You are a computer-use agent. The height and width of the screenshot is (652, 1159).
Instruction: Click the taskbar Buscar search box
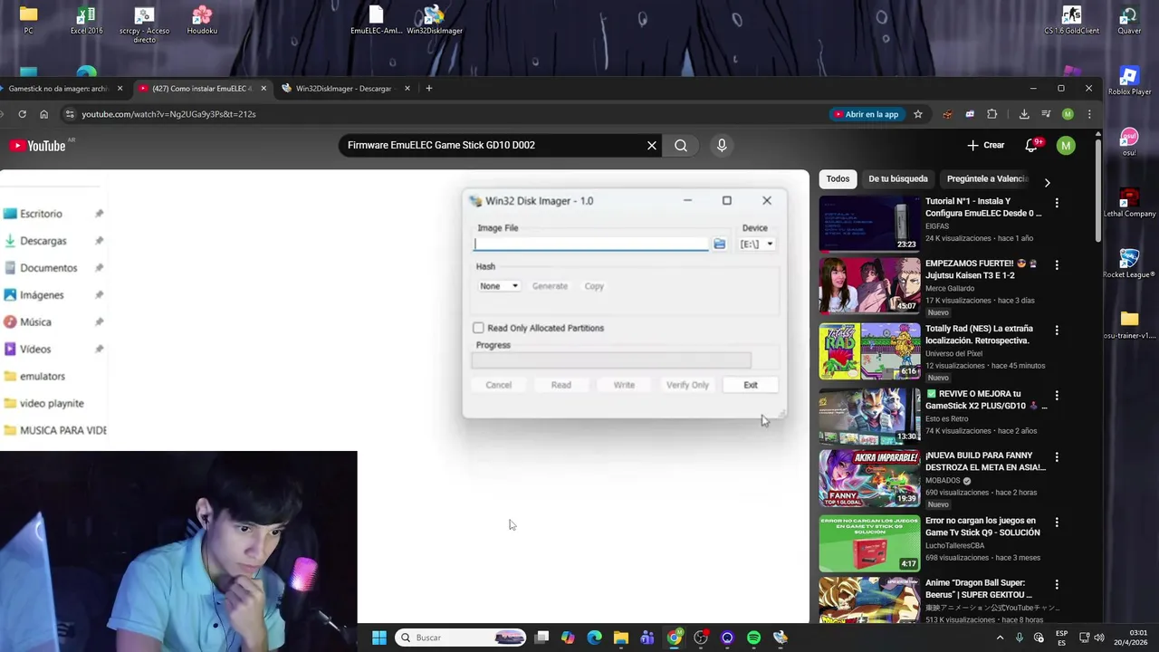pyautogui.click(x=461, y=638)
